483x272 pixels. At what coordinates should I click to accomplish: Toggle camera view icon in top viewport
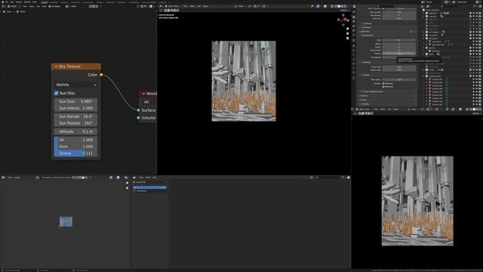click(347, 39)
